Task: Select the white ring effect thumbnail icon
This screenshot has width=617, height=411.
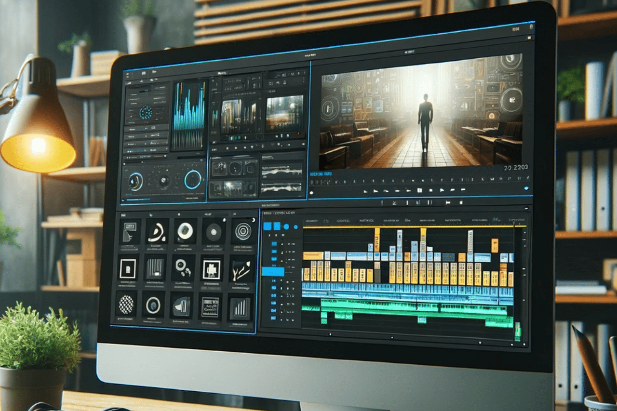Action: (185, 231)
